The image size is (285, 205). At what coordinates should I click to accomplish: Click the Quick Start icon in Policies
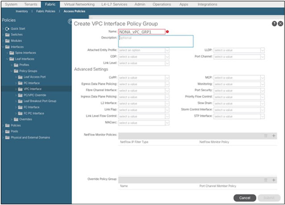click(x=7, y=29)
